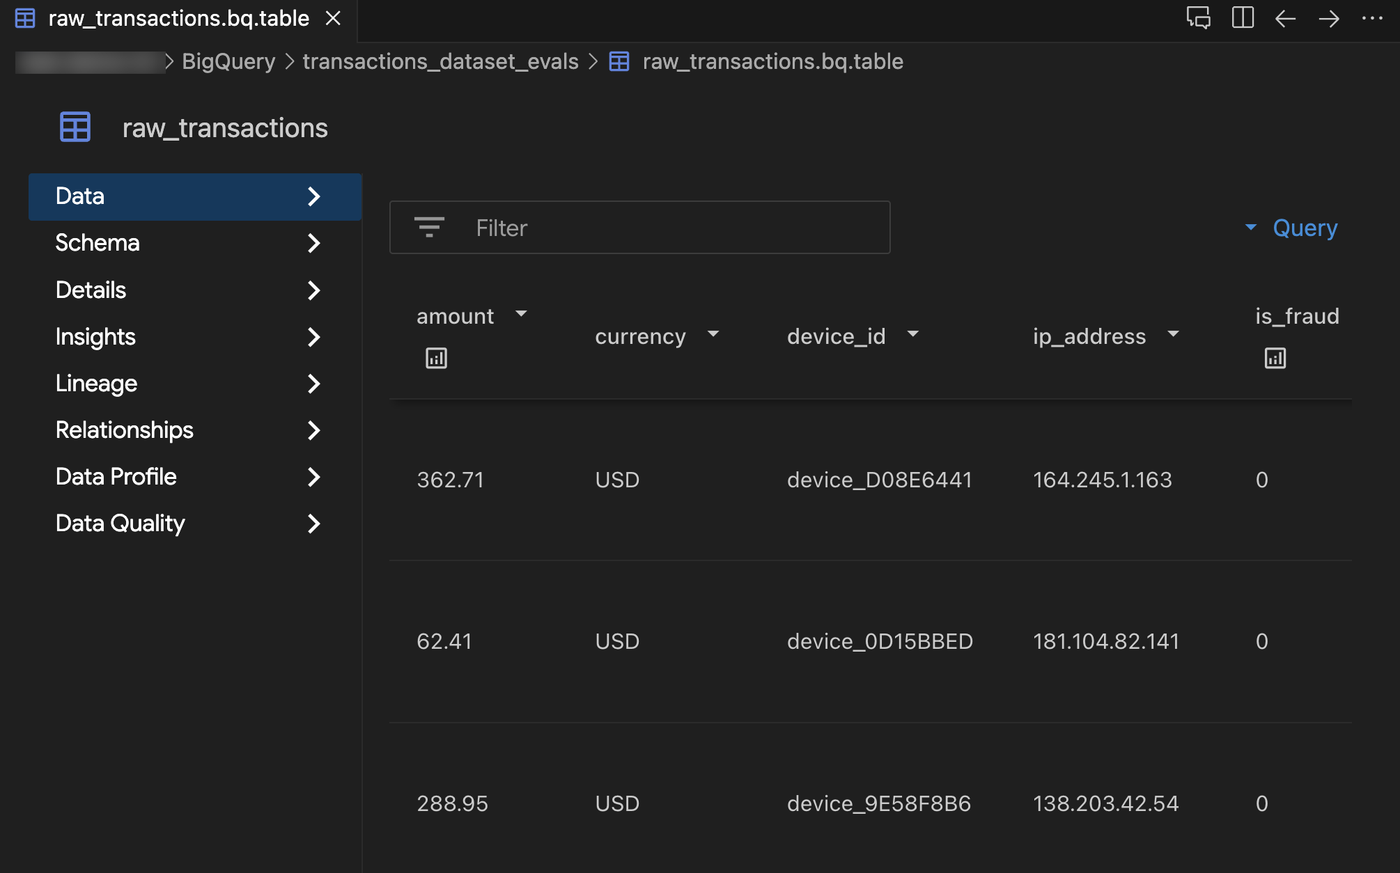
Task: Select amount cell 62.41
Action: pos(444,641)
